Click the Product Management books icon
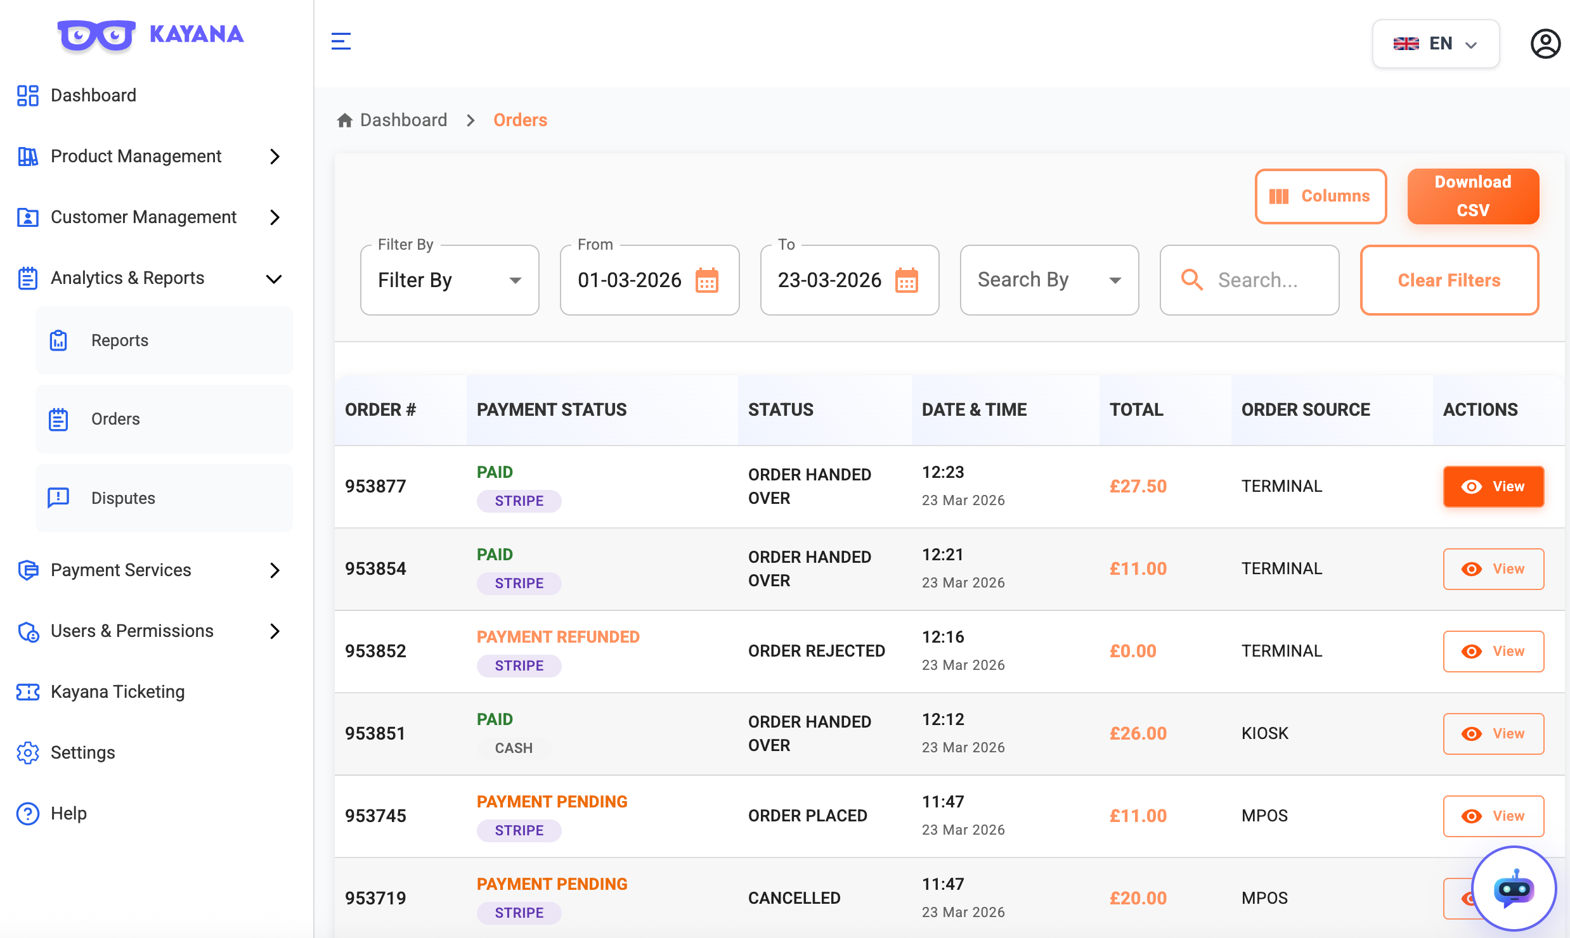Image resolution: width=1570 pixels, height=938 pixels. pos(28,157)
